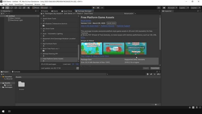Toggle the grid snapping icon
Screen dimensions: 202x114
pyautogui.click(x=50, y=8)
